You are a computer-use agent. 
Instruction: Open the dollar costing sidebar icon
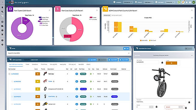coord(2,30)
